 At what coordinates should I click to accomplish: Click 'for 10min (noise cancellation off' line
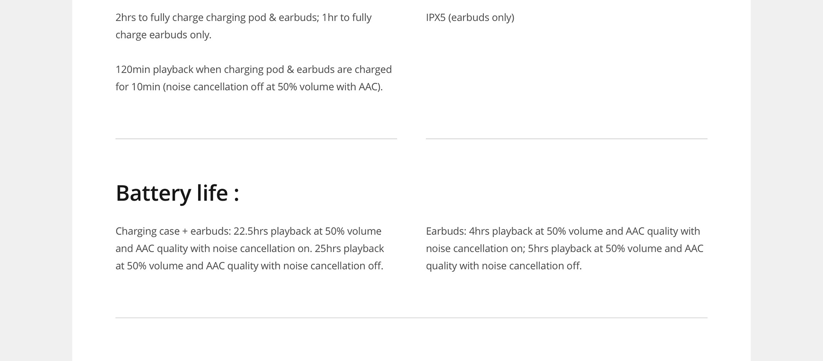[x=249, y=87]
